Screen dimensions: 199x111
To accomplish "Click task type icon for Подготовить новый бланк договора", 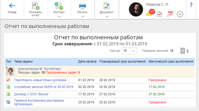I will click(8, 80).
